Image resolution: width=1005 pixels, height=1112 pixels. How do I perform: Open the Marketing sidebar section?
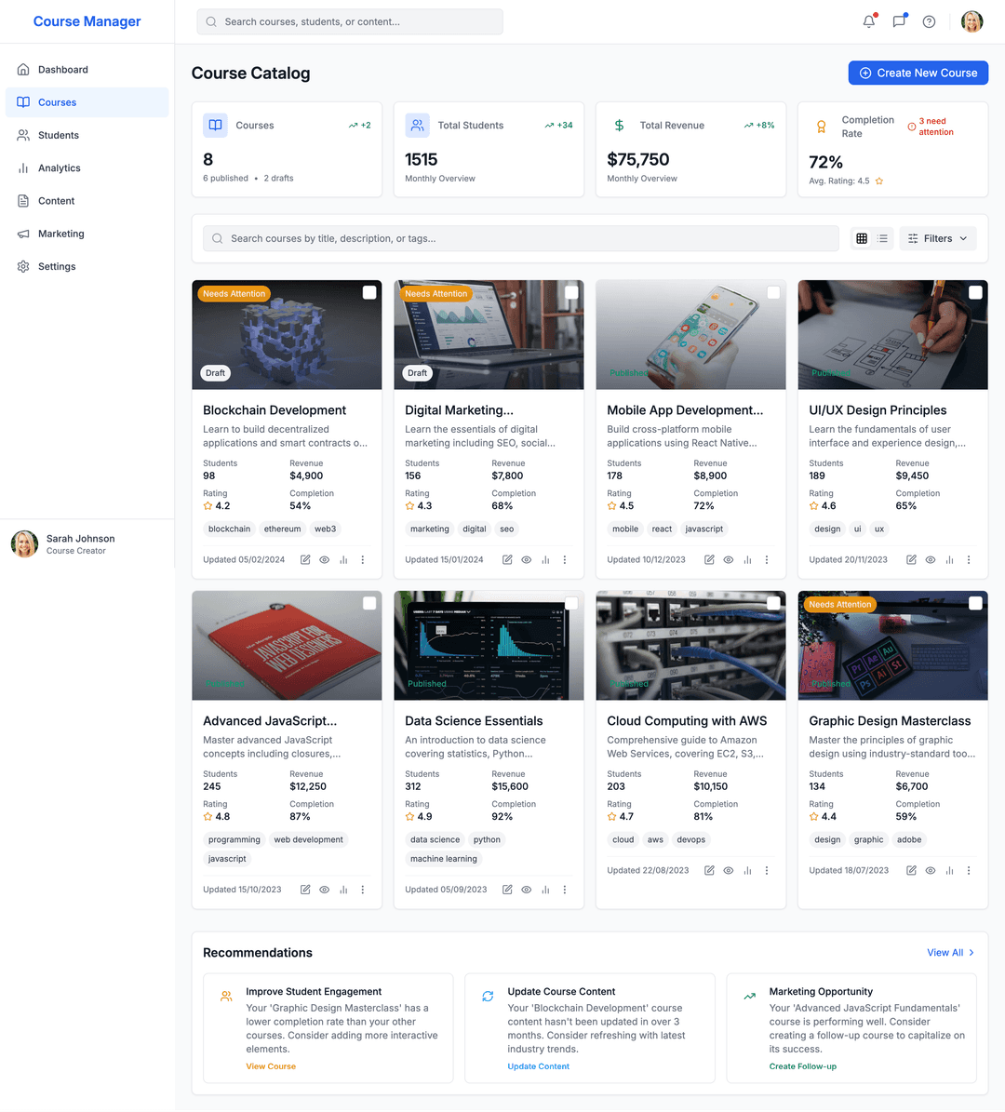point(61,234)
